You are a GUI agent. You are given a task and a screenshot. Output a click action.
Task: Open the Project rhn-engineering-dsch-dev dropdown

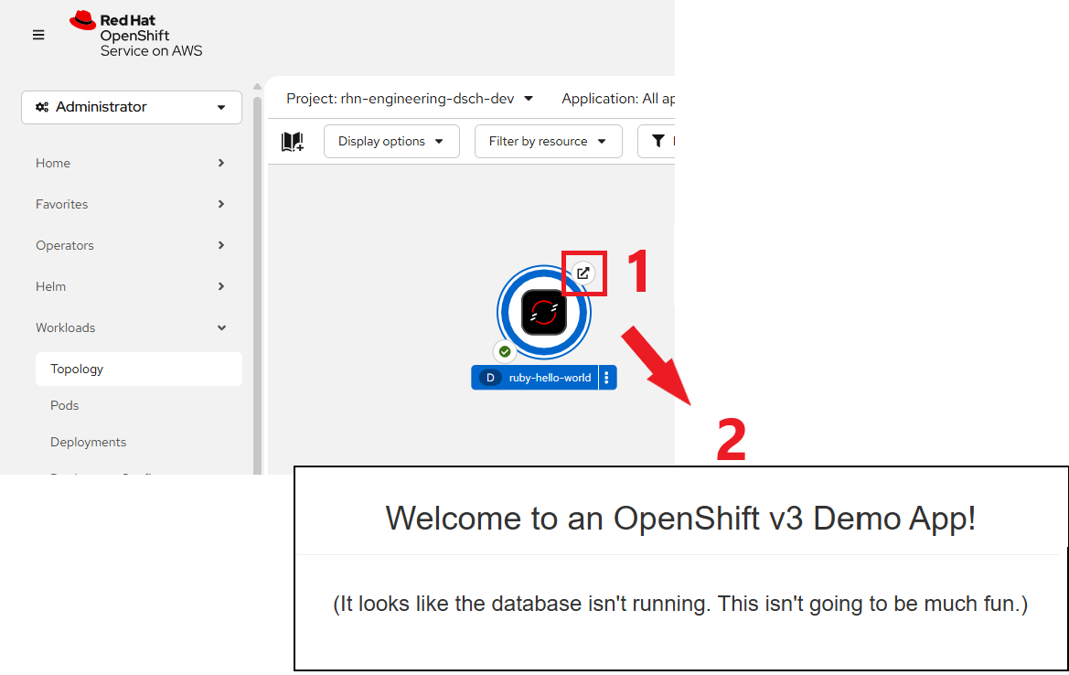click(x=410, y=99)
